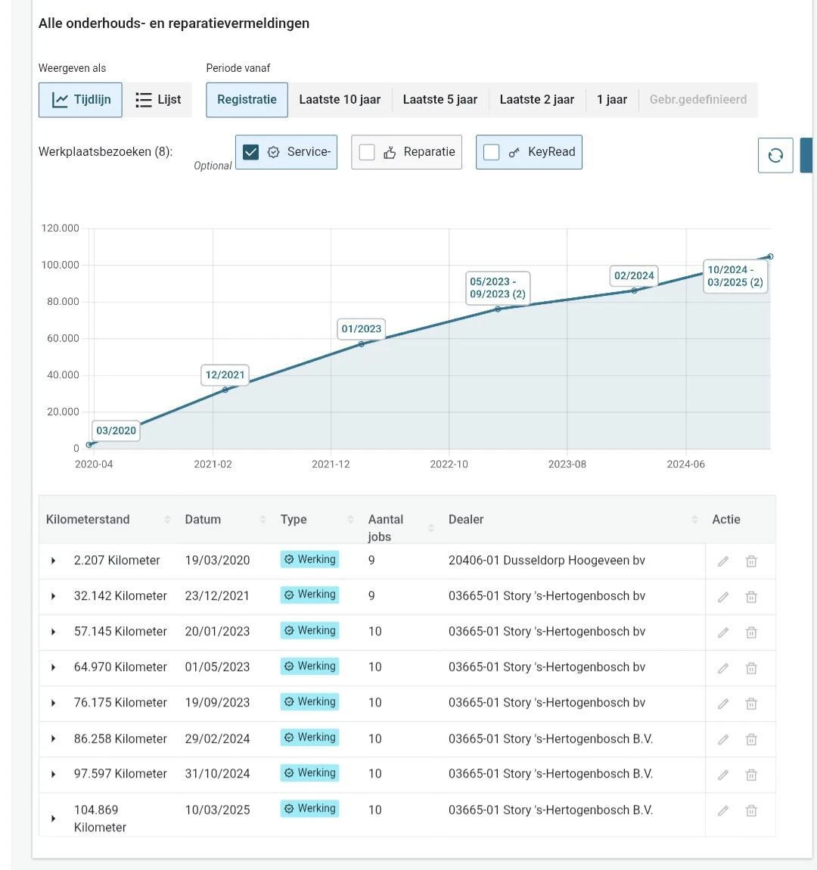Image resolution: width=817 pixels, height=870 pixels.
Task: Expand the 64.970 Kilometer row details
Action: click(x=53, y=667)
